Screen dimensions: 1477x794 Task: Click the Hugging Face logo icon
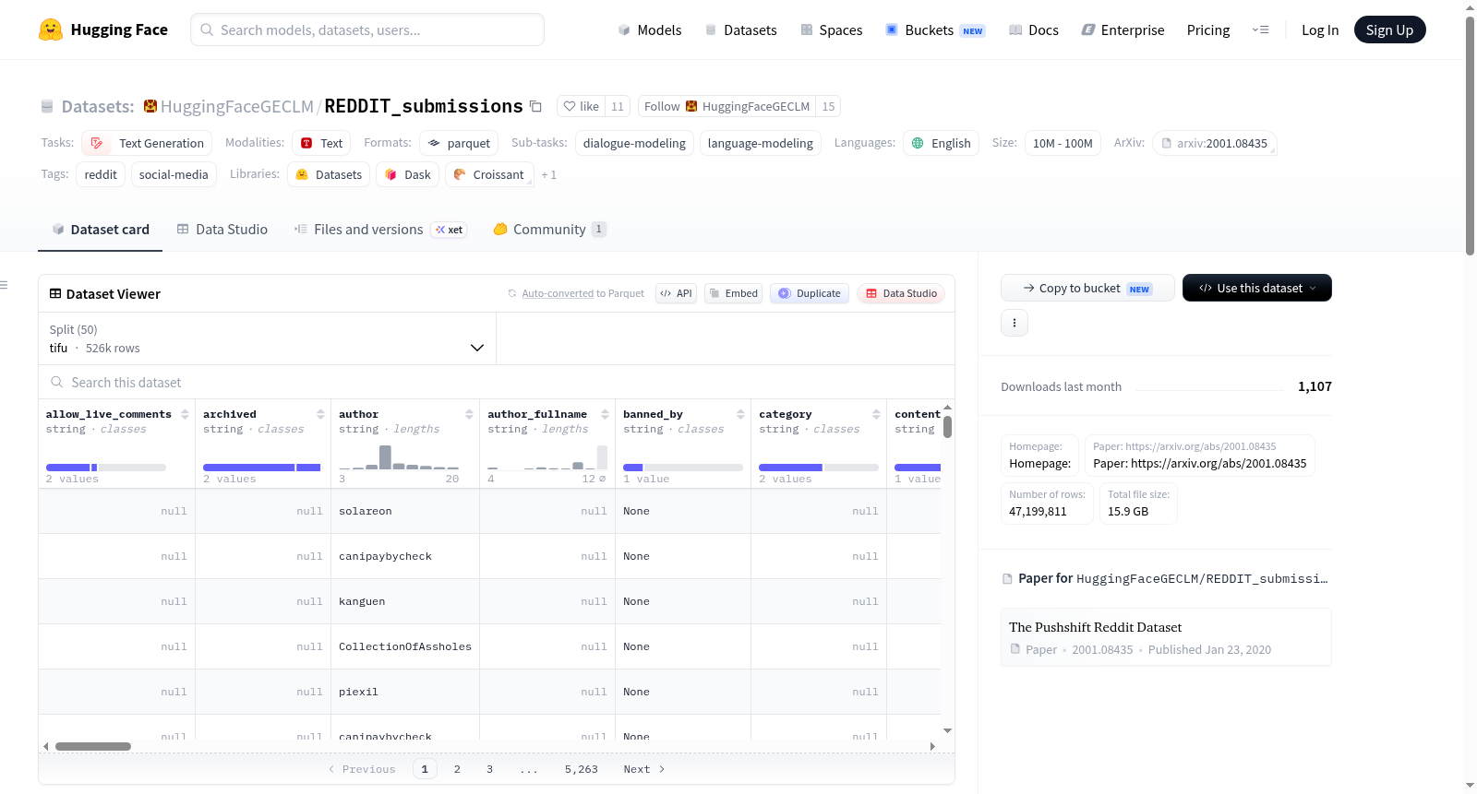coord(51,30)
